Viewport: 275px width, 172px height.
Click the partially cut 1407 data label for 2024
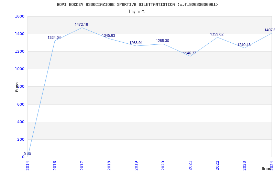point(270,30)
